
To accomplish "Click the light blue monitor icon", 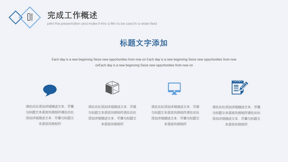I will [x=174, y=89].
